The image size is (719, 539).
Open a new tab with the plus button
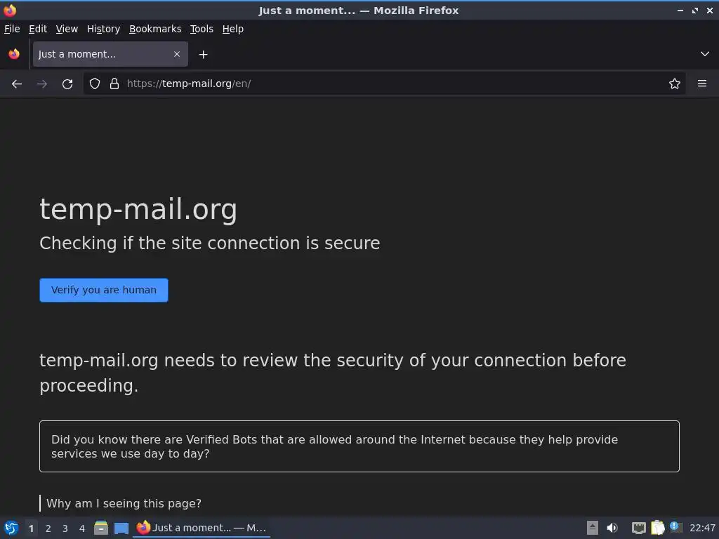point(203,55)
